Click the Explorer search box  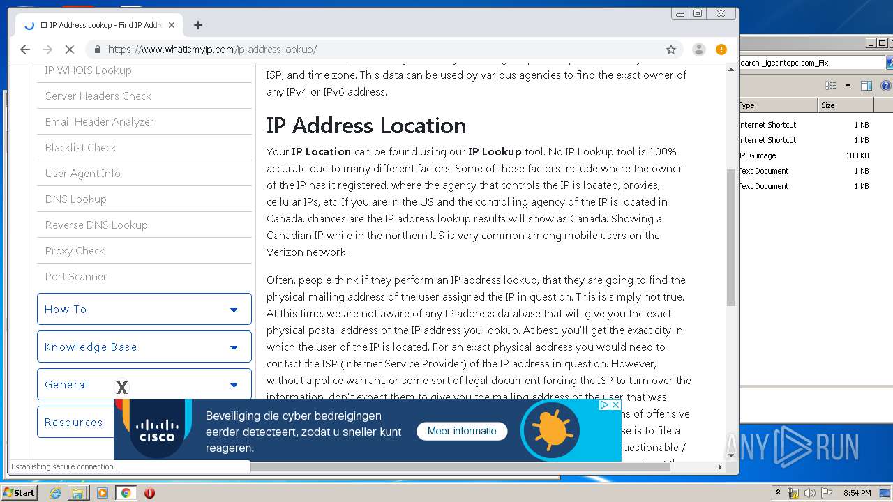pos(811,63)
